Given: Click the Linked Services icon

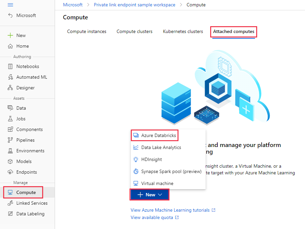Looking at the screenshot, I should 10,203.
